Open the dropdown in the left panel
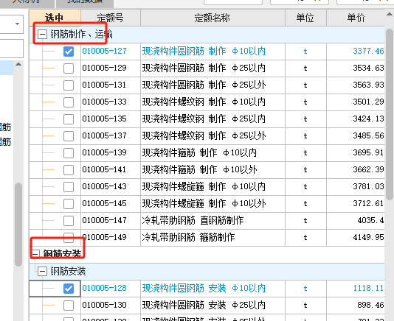The image size is (394, 321). pyautogui.click(x=17, y=24)
